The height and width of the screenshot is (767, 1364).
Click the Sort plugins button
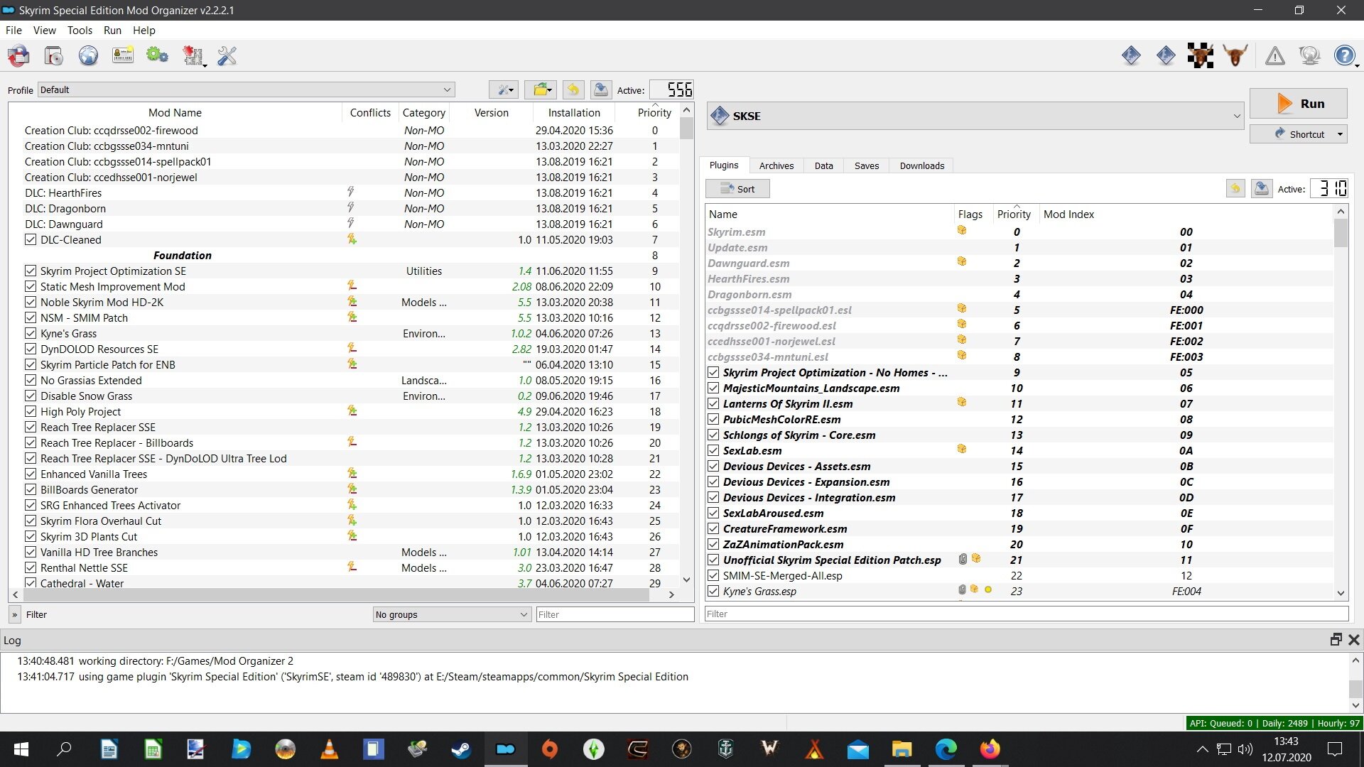tap(737, 188)
